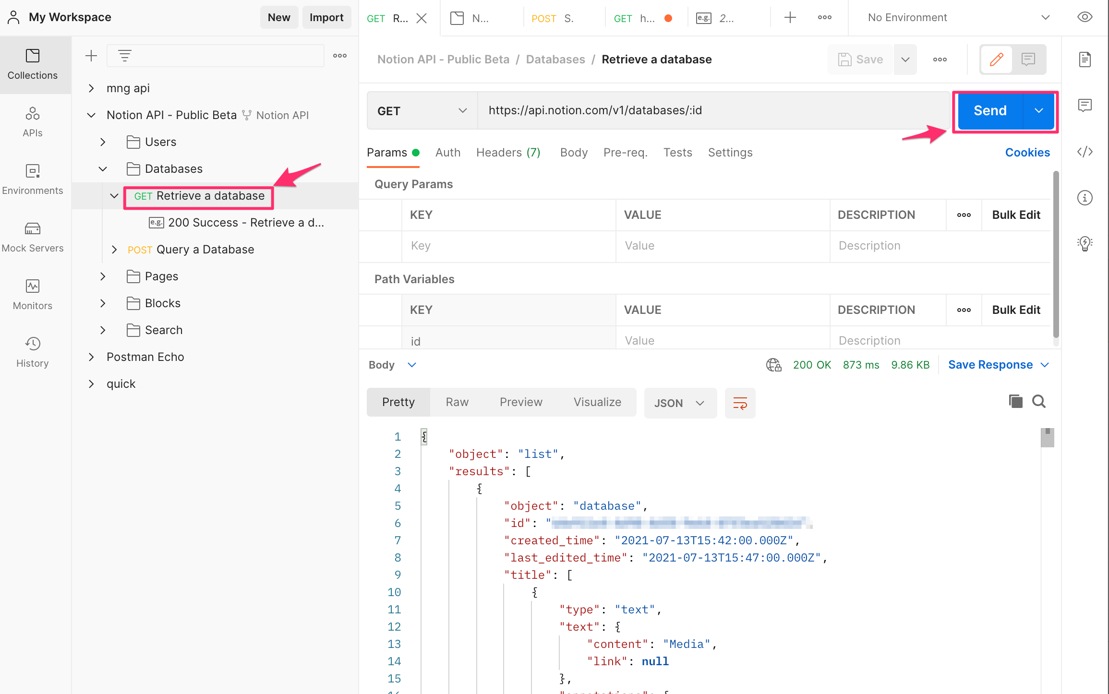Send the request with the Send button
The width and height of the screenshot is (1109, 694).
[990, 111]
